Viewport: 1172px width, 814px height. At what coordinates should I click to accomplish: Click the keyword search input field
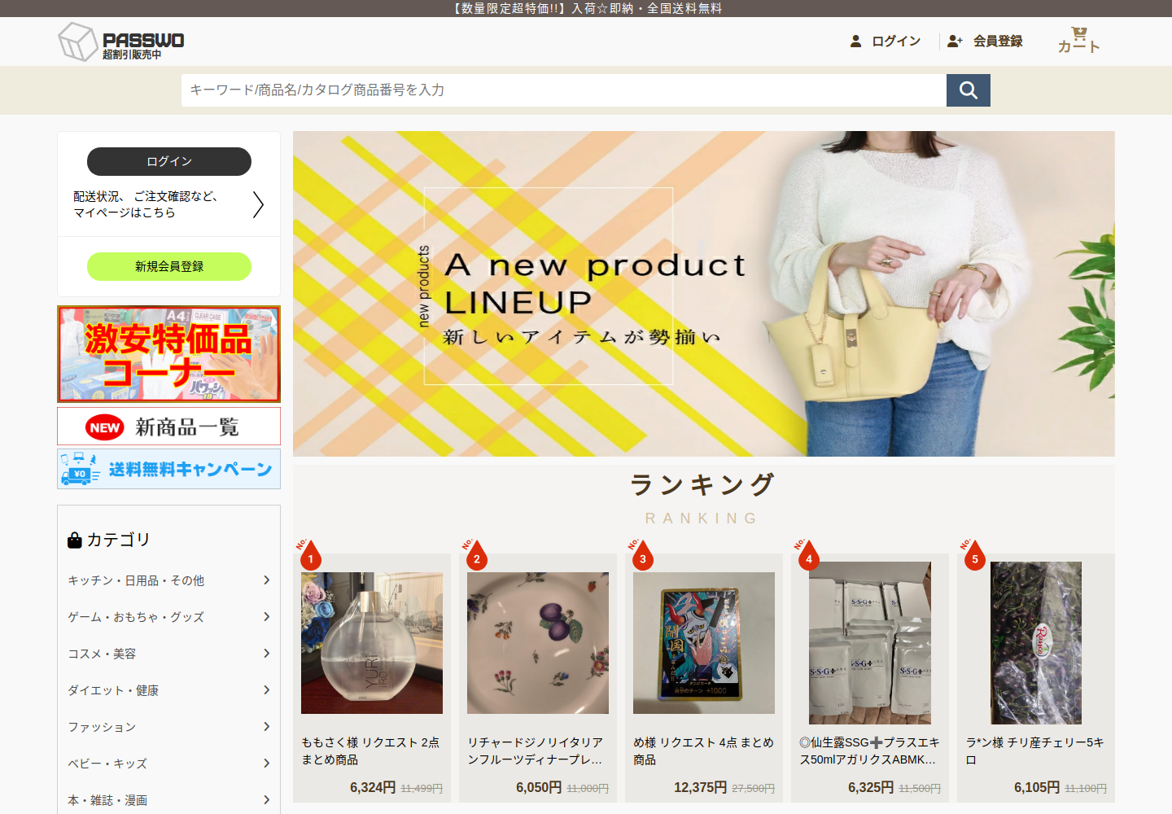564,90
